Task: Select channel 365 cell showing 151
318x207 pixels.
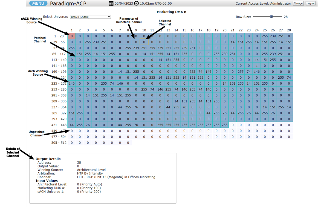Action: point(72,113)
